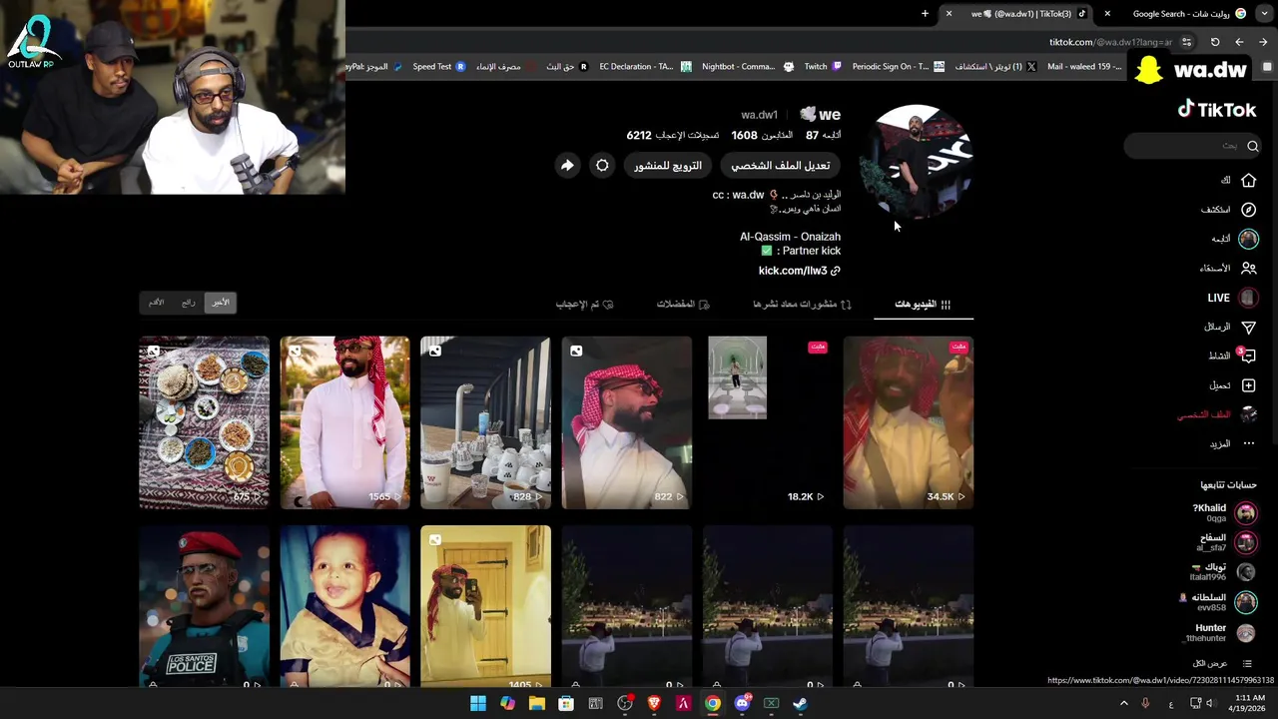Screen dimensions: 1278x719
Task: Click the share arrow on profile
Action: click(567, 166)
